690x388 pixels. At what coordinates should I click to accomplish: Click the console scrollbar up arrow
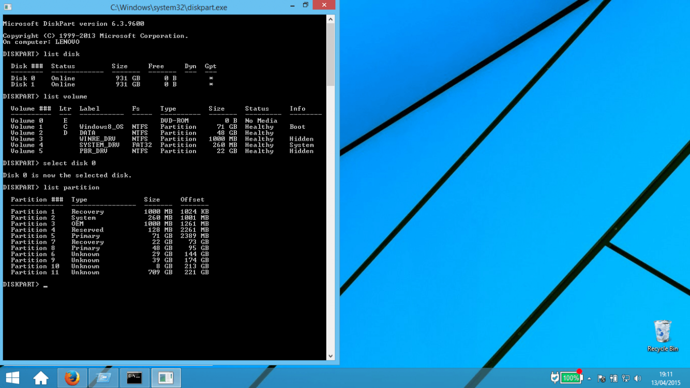pyautogui.click(x=331, y=19)
